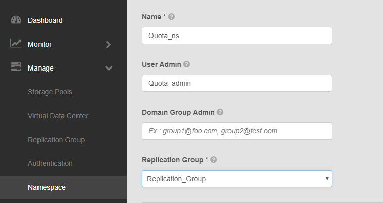
Task: Click the Domain Group Admin input box
Action: point(237,131)
